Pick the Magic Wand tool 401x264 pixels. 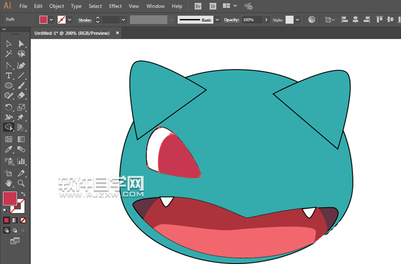tap(9, 55)
